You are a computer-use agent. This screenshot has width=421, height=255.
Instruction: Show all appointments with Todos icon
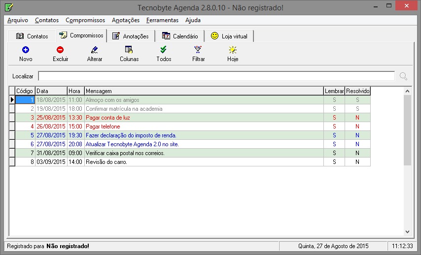164,50
